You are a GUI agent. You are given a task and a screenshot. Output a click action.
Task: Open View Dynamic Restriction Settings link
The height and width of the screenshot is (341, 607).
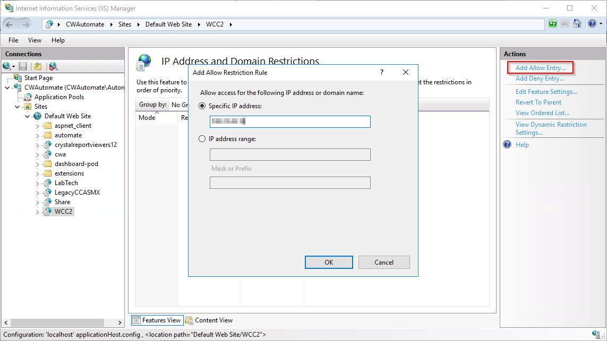click(551, 128)
